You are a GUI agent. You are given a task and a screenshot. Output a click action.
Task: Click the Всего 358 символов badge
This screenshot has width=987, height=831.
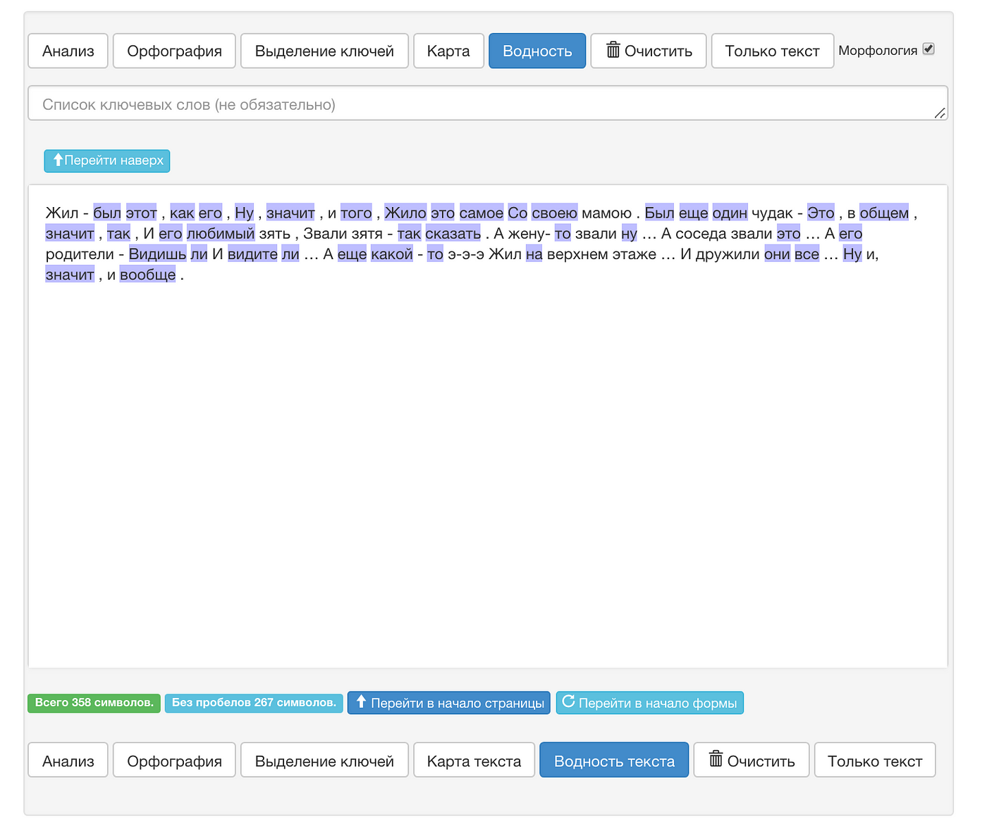tap(94, 703)
